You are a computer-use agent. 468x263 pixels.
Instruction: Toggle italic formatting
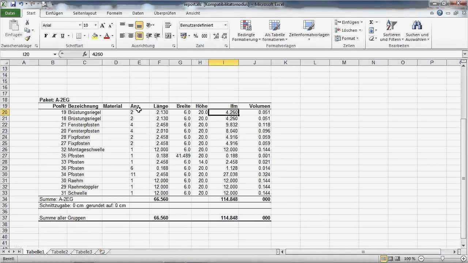tap(54, 35)
